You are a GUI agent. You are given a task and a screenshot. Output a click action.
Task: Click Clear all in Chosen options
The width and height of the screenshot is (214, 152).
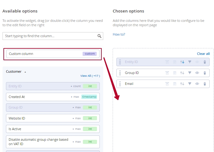pos(203,54)
